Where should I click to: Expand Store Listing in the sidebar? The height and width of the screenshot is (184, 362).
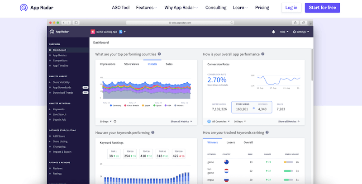60,142
